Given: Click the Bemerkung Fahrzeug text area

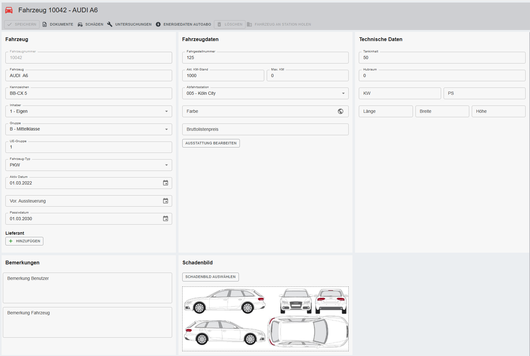Looking at the screenshot, I should point(87,322).
